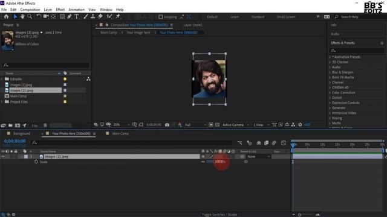This screenshot has height=217, width=387.
Task: Open the Composition menu
Action: coord(30,10)
